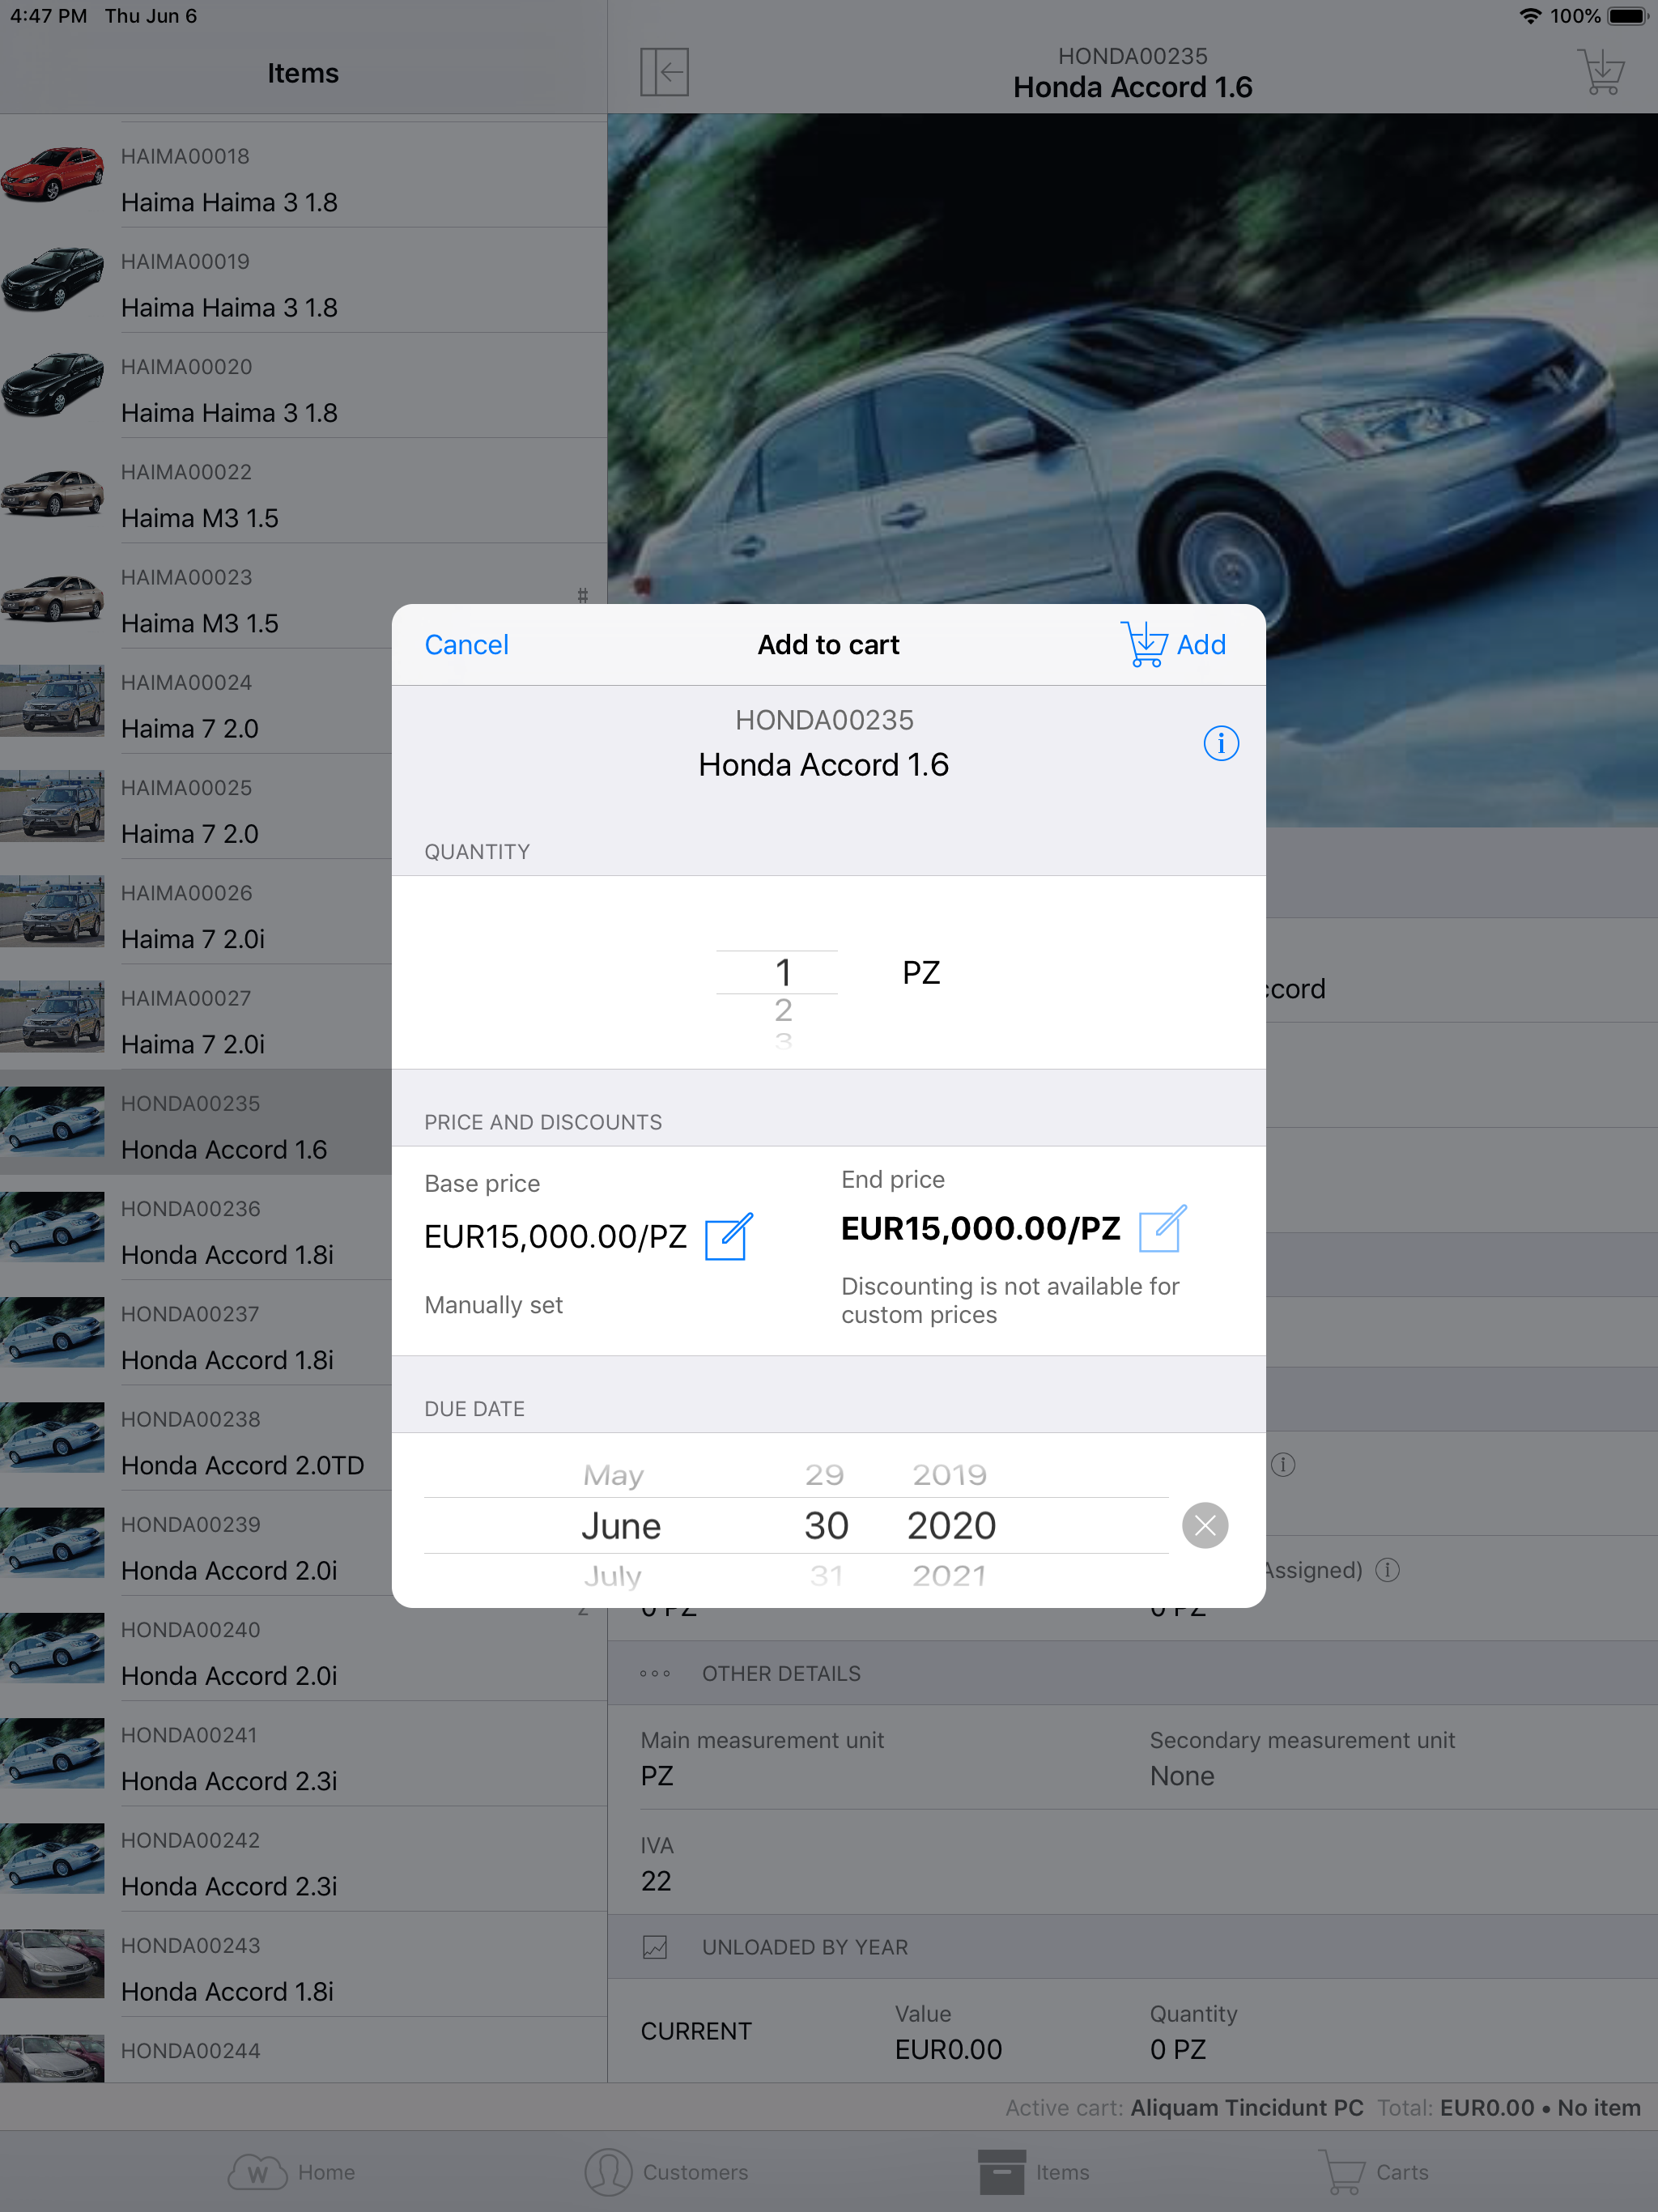Select HAIMA00027 Haima 7 2.0i
1658x2212 pixels.
196,1017
